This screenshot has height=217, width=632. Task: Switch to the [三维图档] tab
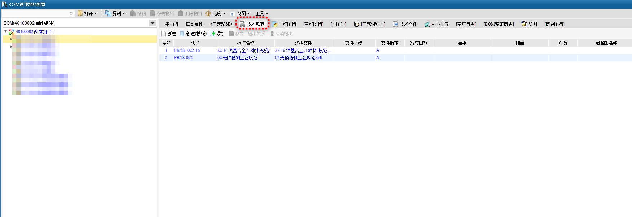click(313, 24)
